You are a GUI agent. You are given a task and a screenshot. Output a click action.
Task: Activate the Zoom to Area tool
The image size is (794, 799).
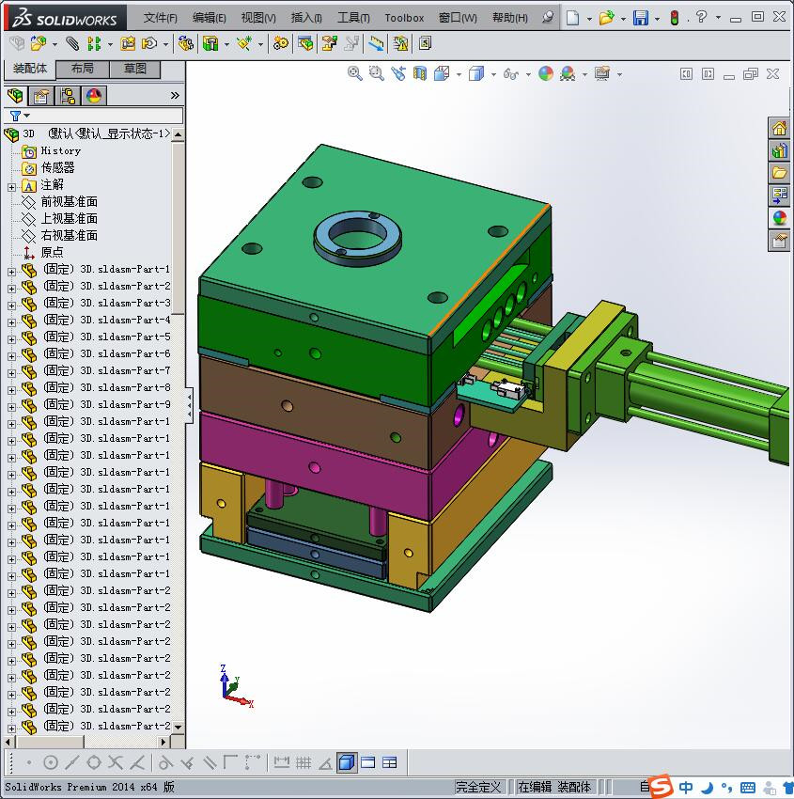coord(377,73)
